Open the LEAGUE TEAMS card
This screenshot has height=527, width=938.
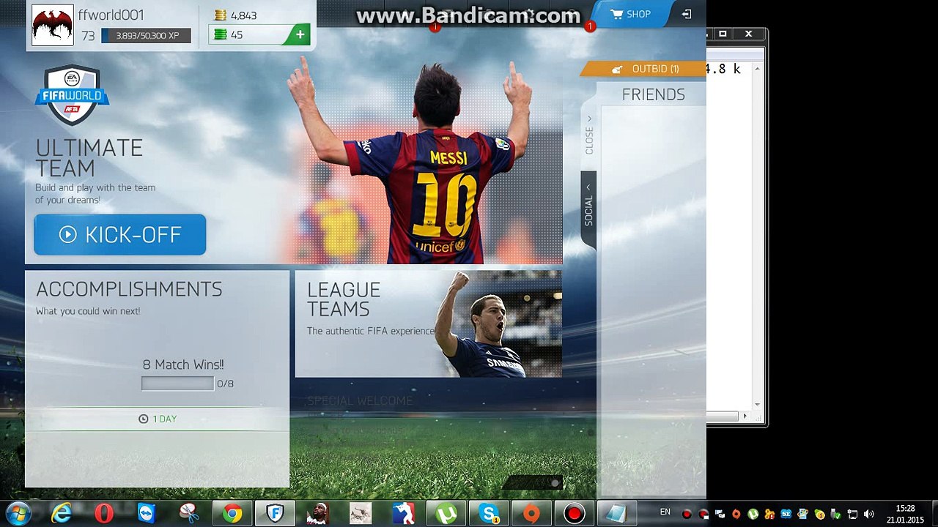click(428, 324)
